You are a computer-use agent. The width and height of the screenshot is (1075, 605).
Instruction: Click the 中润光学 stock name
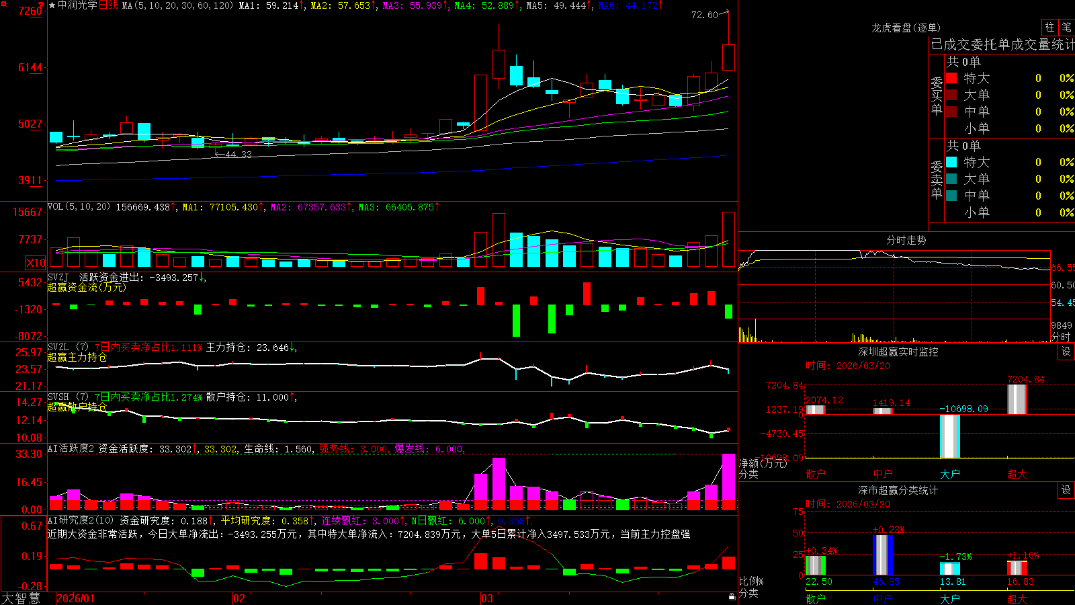(77, 5)
